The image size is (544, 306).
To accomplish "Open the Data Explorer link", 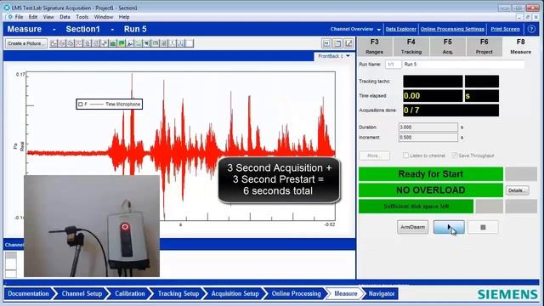I will pos(400,29).
